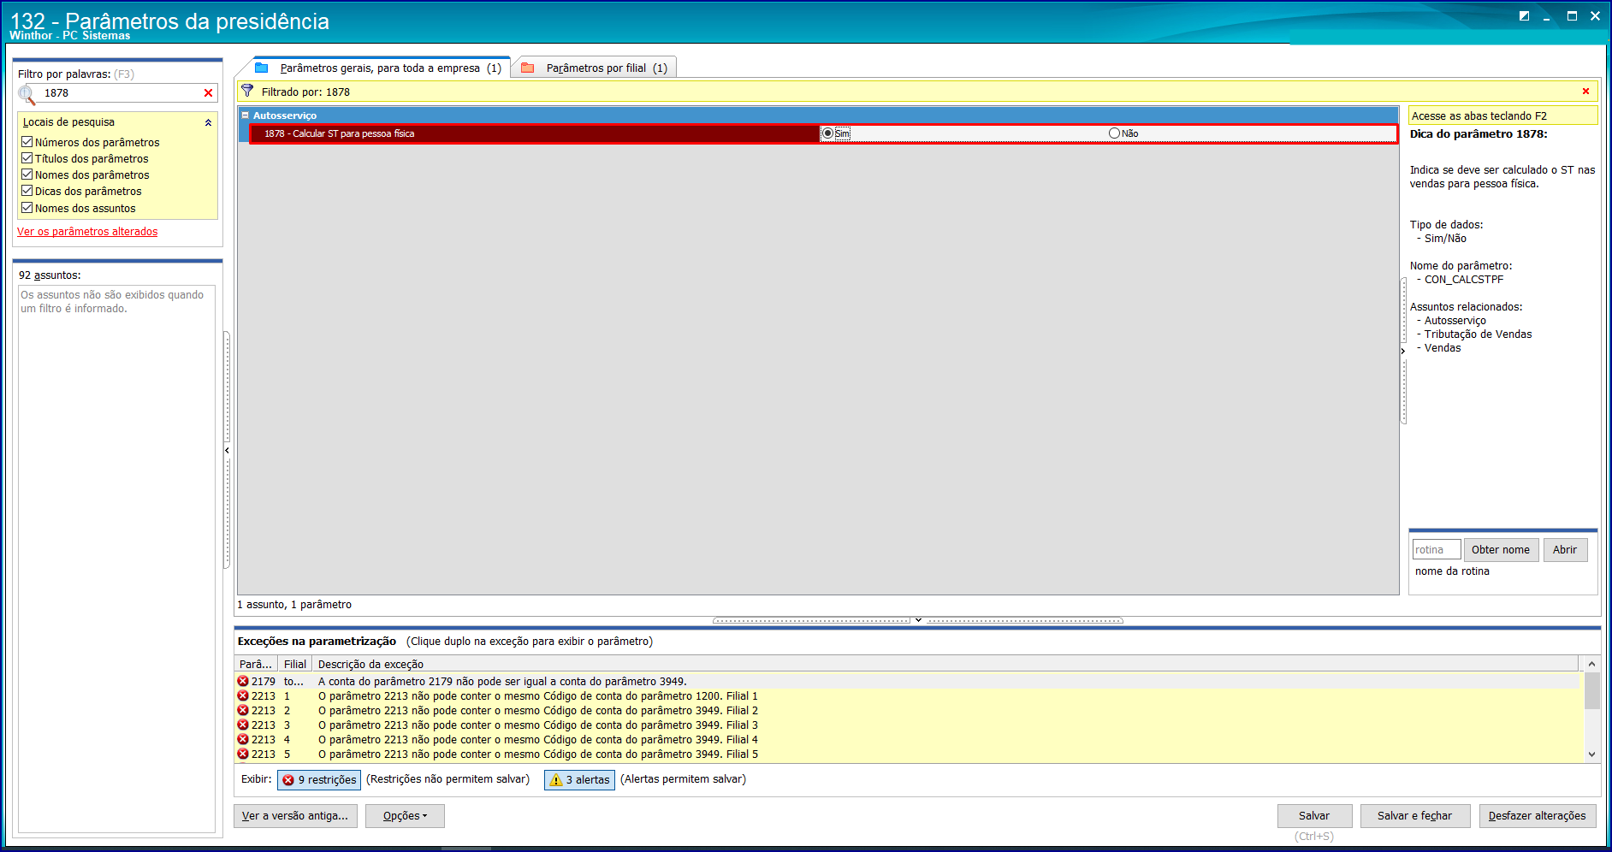Select exception 'A conta do parâmetro 2179' row
Screen dimensions: 1612x852
coord(907,681)
